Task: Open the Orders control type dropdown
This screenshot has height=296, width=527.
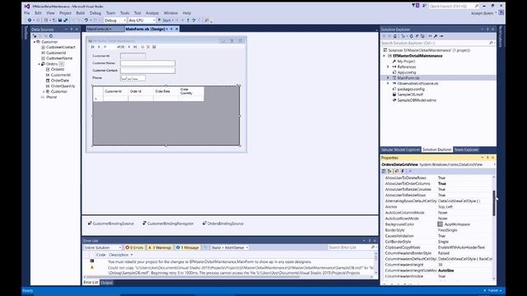Action: coord(62,64)
